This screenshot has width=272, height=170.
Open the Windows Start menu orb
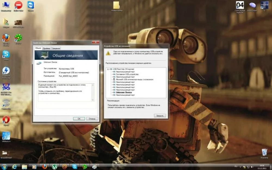[4, 167]
